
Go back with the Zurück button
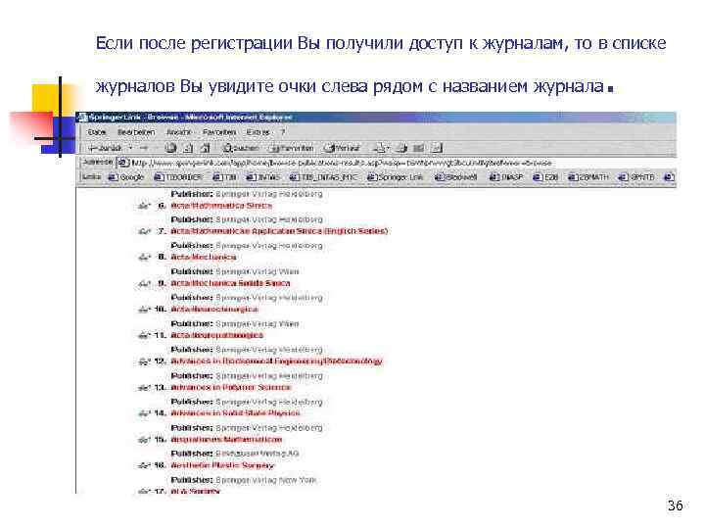coord(105,148)
